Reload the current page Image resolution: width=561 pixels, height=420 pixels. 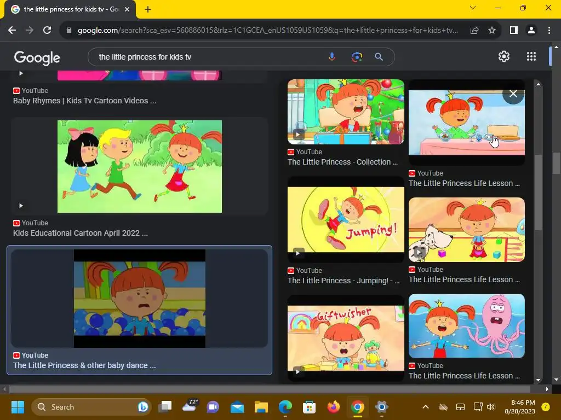tap(47, 31)
